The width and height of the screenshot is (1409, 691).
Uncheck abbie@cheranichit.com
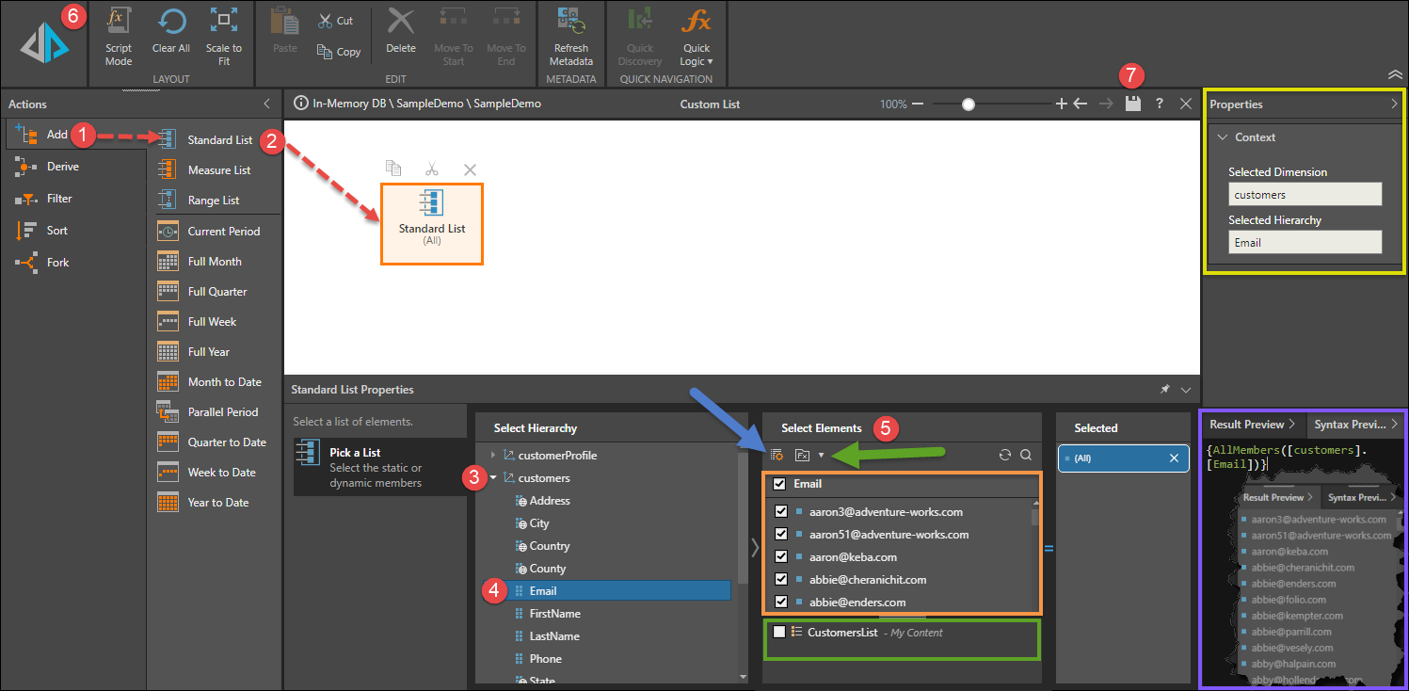point(780,580)
